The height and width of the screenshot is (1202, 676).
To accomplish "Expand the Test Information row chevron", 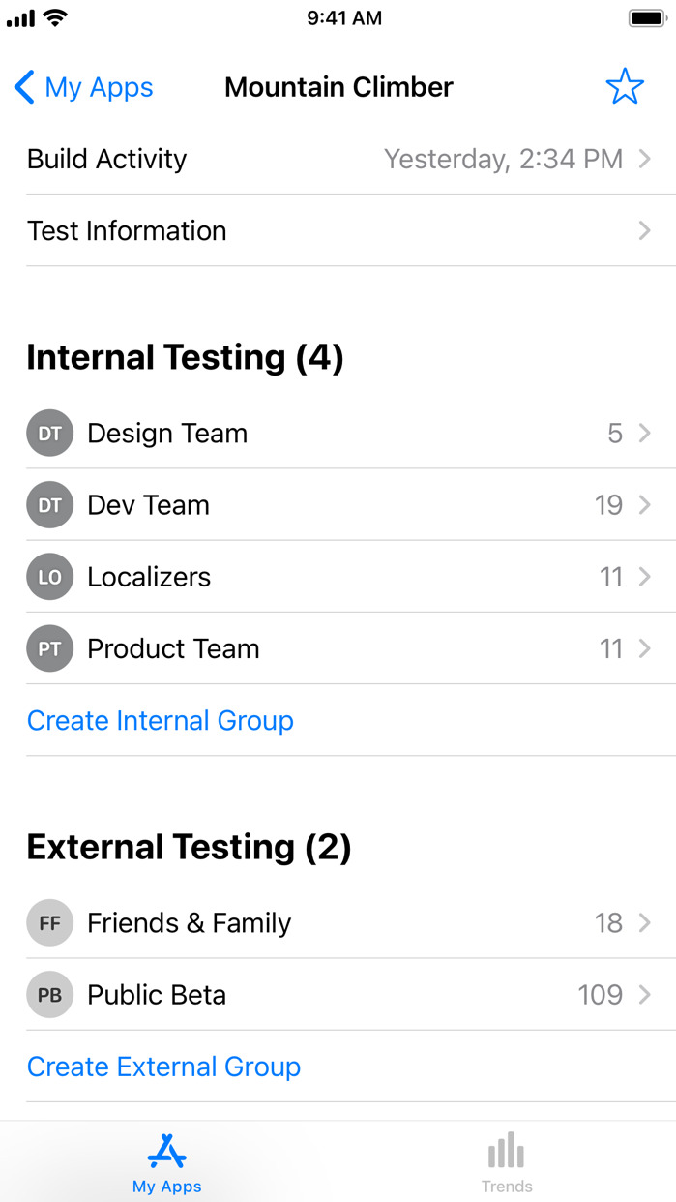I will [x=645, y=230].
